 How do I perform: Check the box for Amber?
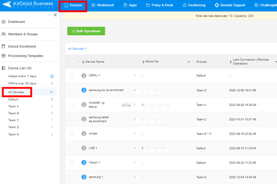pyautogui.click(x=72, y=134)
